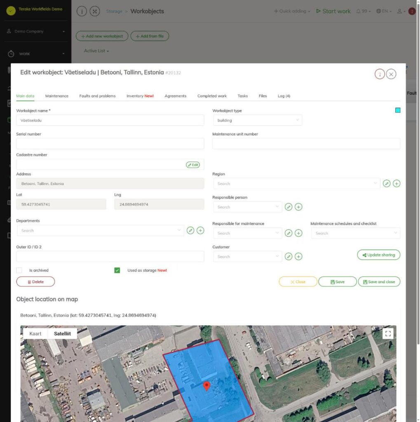
Task: Toggle map fullscreen view icon
Action: coord(388,334)
